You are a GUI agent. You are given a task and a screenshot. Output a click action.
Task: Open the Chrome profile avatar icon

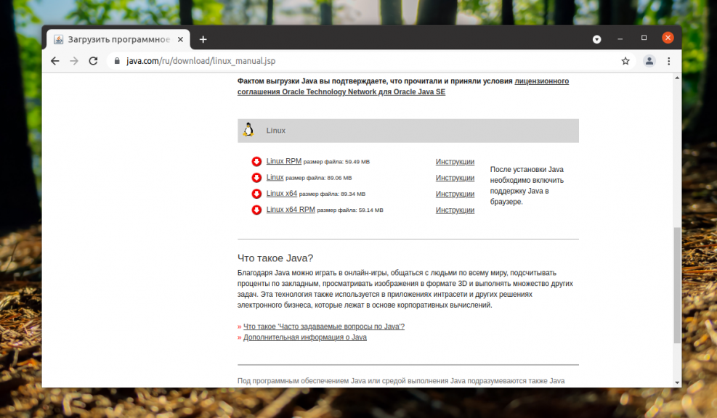pos(649,61)
